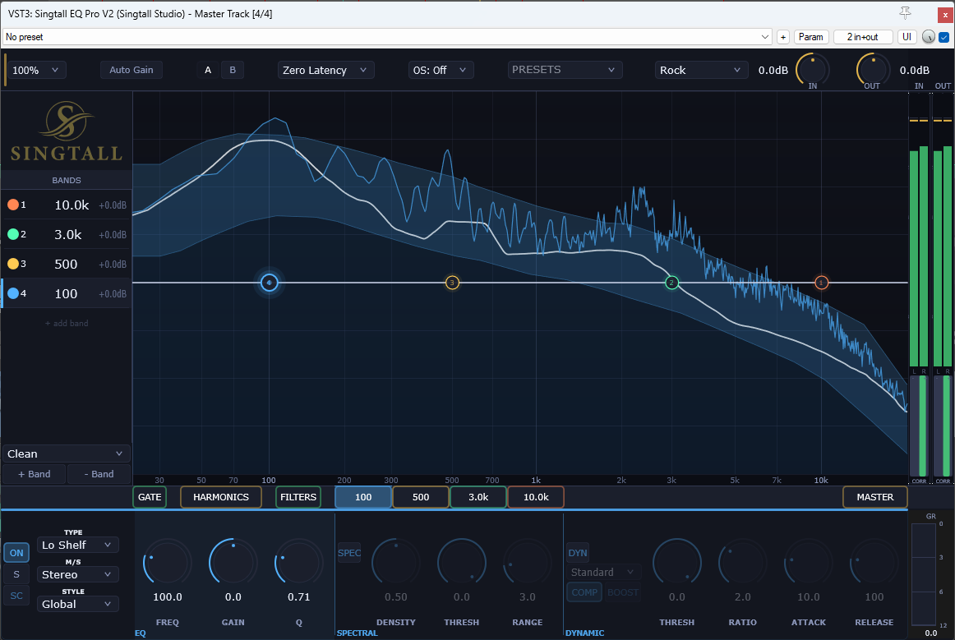Switch to the 500 band tab
The width and height of the screenshot is (955, 640).
point(421,497)
